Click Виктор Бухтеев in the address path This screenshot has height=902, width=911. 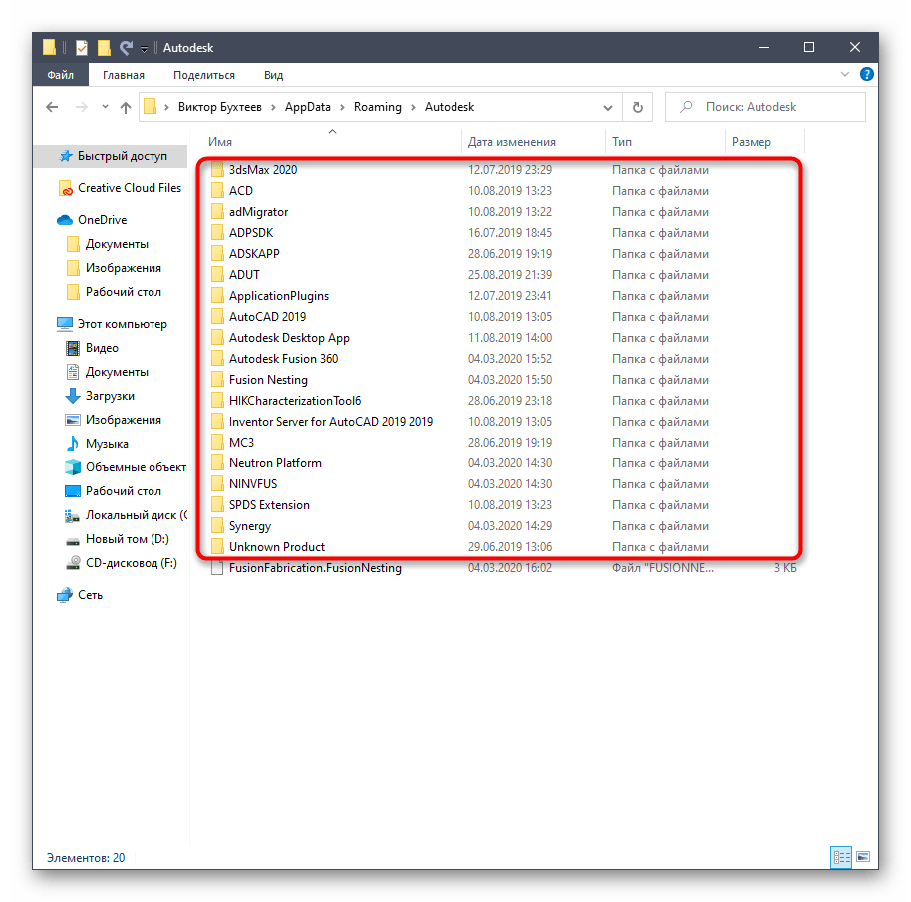click(219, 107)
